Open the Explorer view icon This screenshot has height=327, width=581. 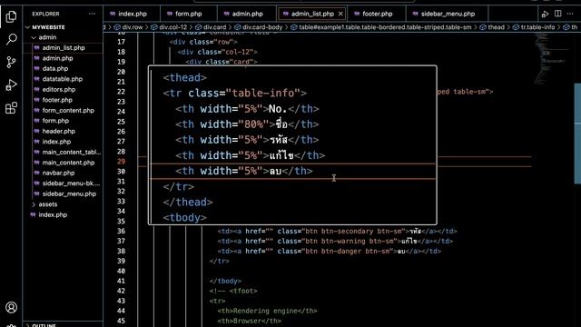[x=11, y=16]
